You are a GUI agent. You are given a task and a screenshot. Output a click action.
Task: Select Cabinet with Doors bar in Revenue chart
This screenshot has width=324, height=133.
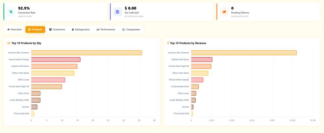tap(202, 60)
